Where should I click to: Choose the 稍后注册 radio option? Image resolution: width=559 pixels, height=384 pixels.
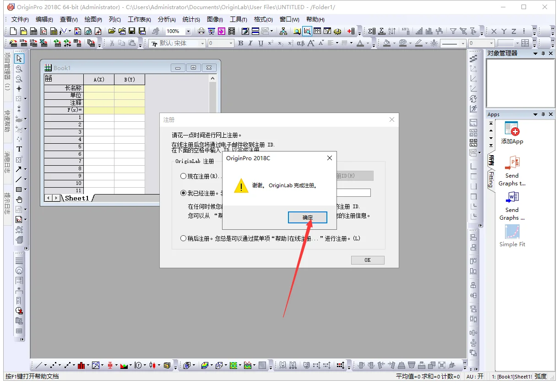click(184, 238)
